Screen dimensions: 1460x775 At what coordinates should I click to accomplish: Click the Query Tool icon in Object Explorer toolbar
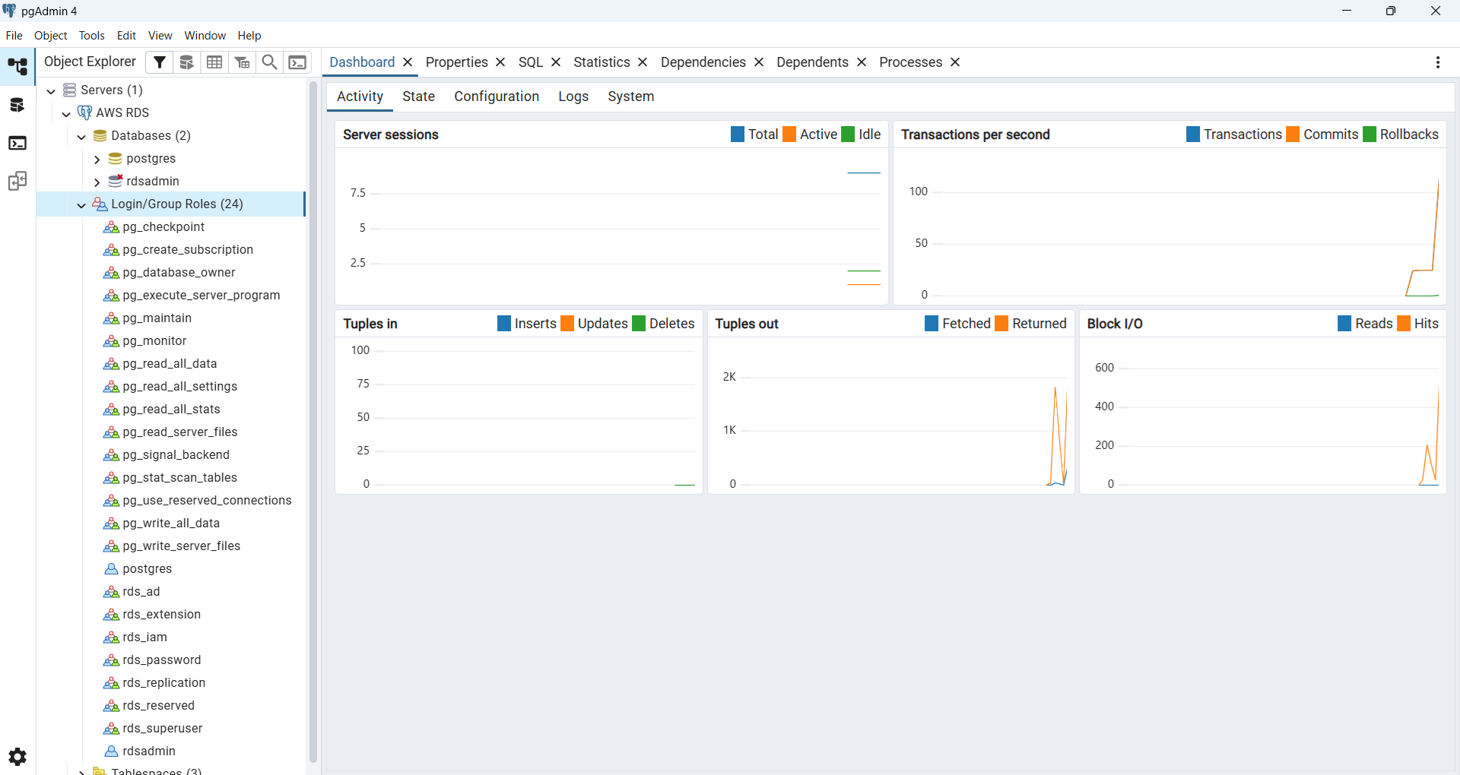click(187, 62)
